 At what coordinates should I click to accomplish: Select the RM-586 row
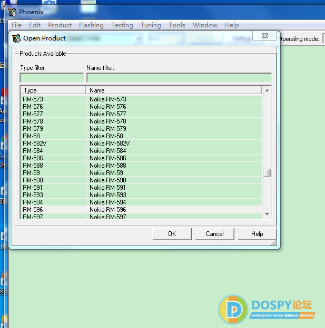point(141,158)
